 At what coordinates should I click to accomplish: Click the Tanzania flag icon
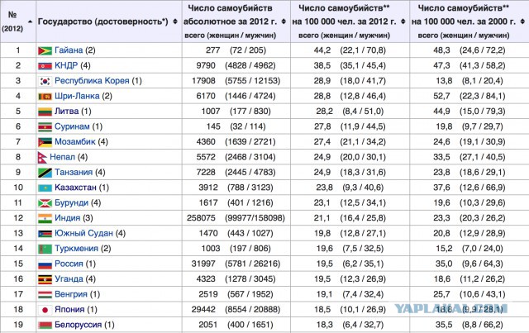tap(45, 173)
